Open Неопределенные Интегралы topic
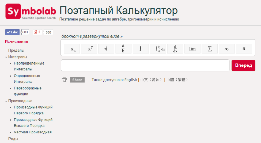This screenshot has height=143, width=261. click(29, 66)
